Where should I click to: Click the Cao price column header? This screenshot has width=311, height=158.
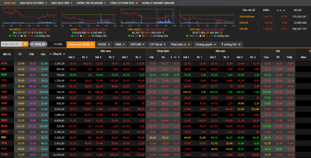tap(266, 57)
